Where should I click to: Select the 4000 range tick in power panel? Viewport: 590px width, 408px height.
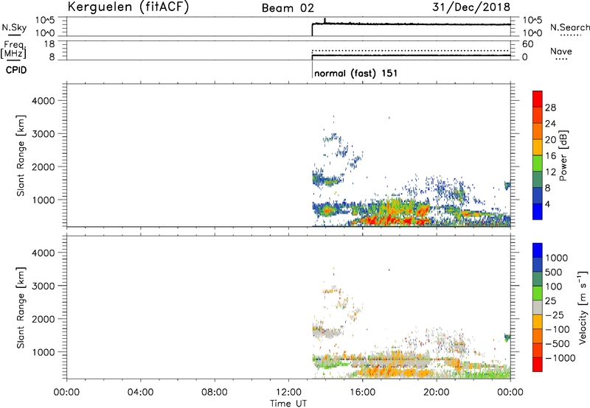point(43,101)
